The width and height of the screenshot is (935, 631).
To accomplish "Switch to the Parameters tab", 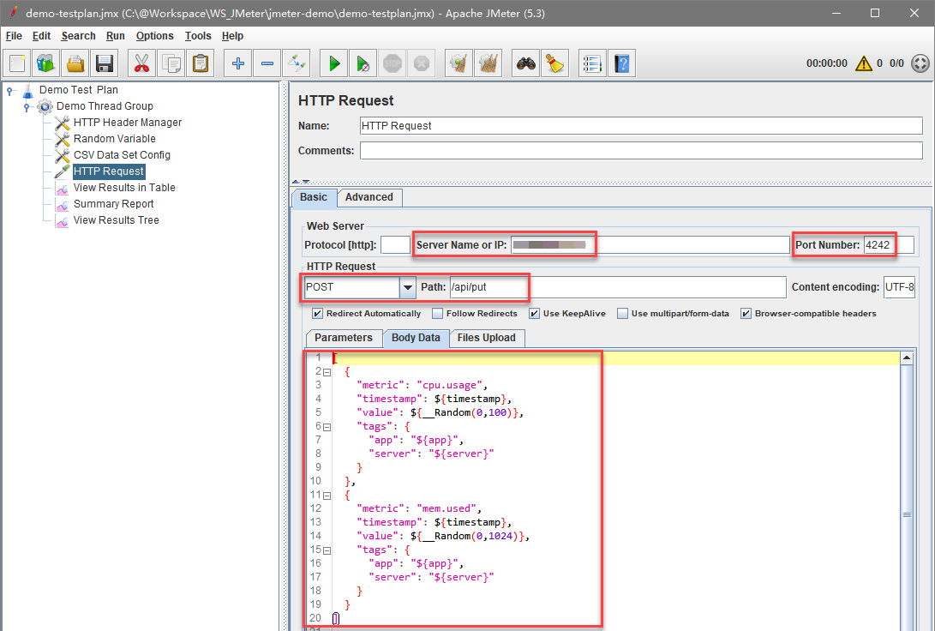I will pyautogui.click(x=344, y=338).
